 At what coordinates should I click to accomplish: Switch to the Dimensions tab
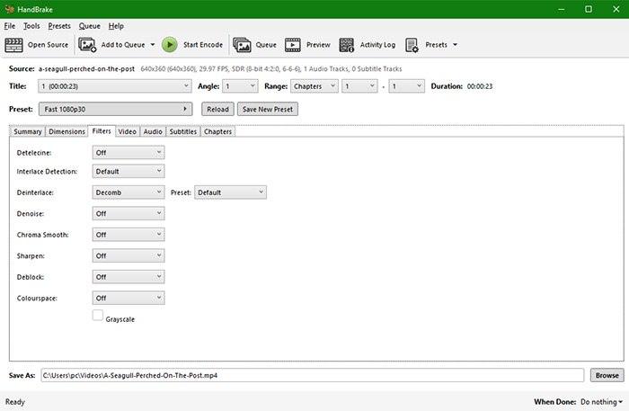pos(67,131)
